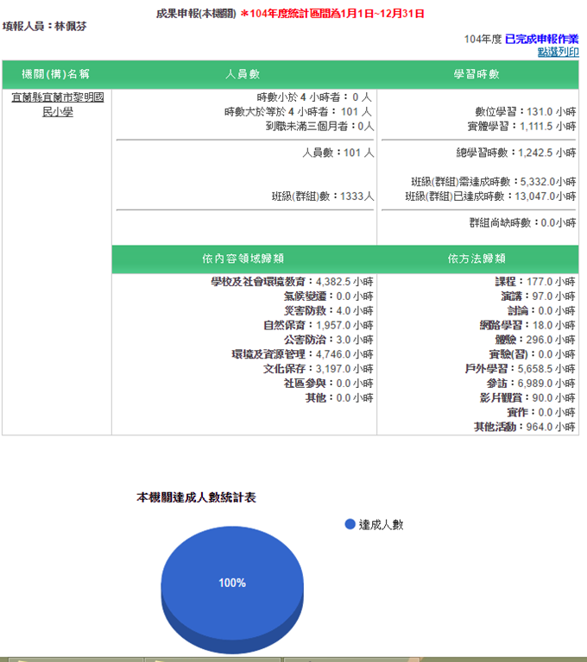587x662 pixels.
Task: Click the 達成人數 legend label
Action: click(x=381, y=524)
